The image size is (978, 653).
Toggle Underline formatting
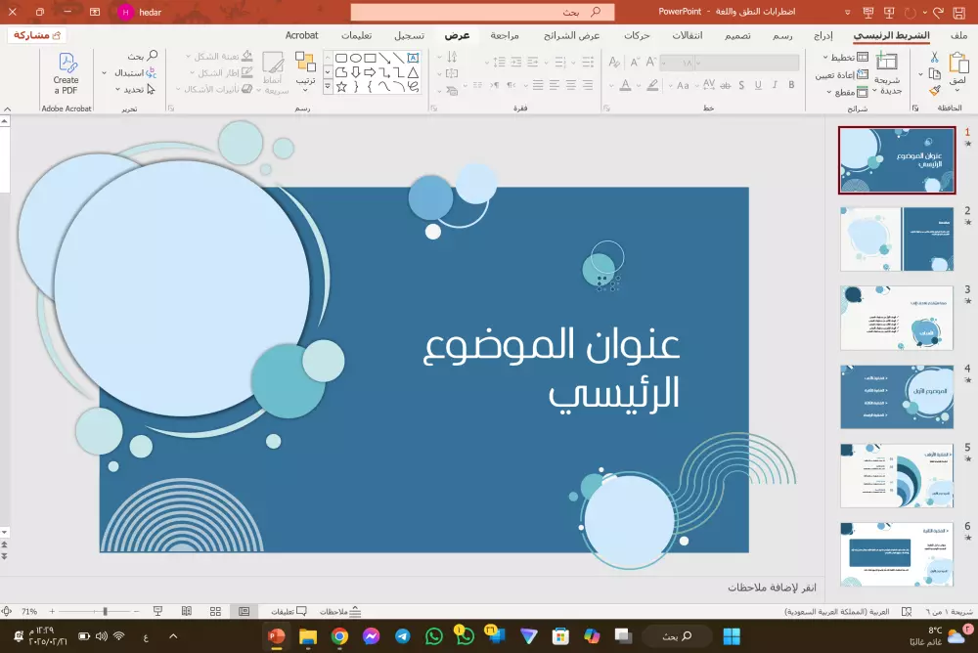click(758, 85)
